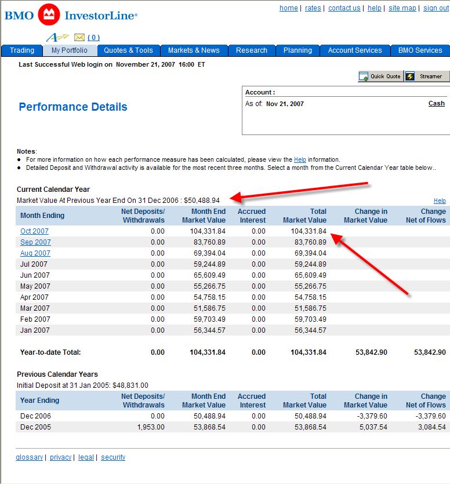Open the legal footer link

click(x=86, y=457)
